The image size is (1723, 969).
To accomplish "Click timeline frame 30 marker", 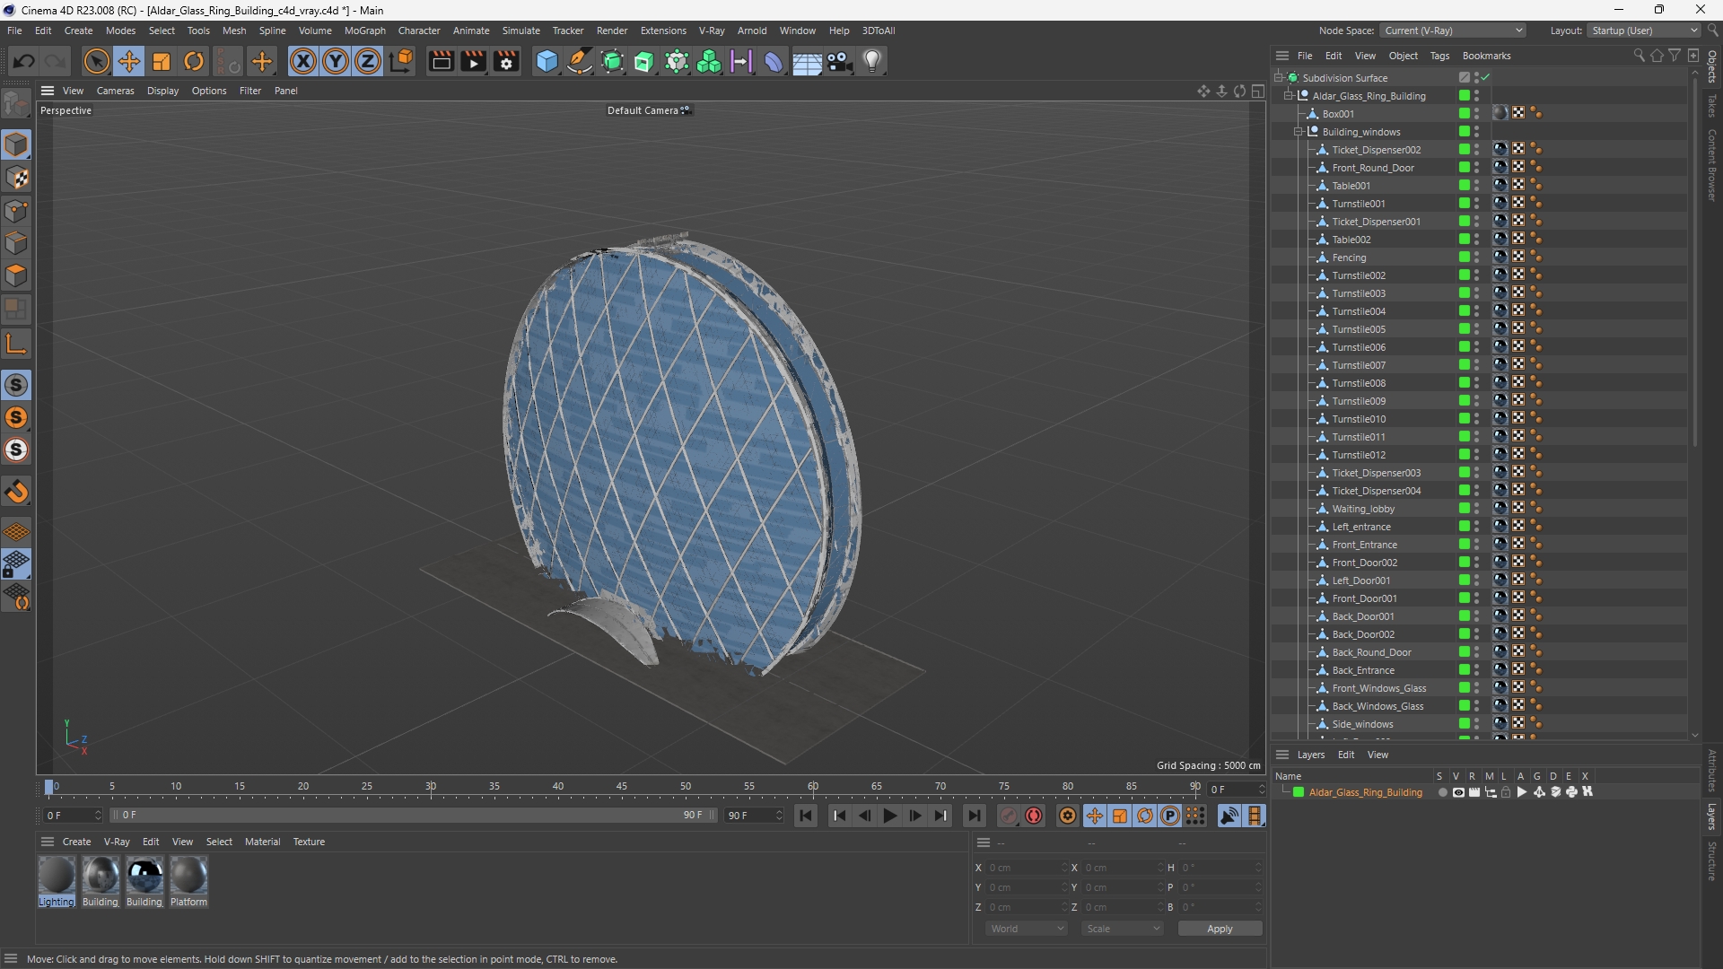I will coord(431,786).
